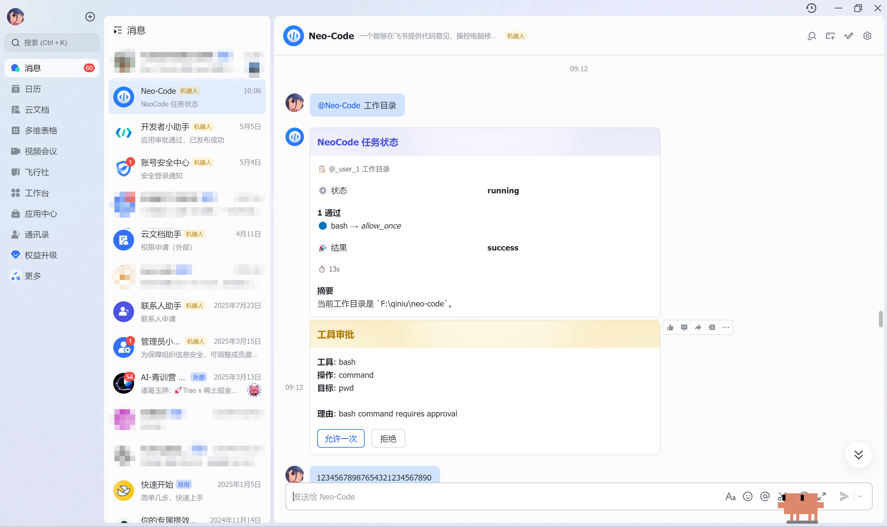The height and width of the screenshot is (527, 887).
Task: Expand the send options dropdown arrow
Action: pos(860,496)
